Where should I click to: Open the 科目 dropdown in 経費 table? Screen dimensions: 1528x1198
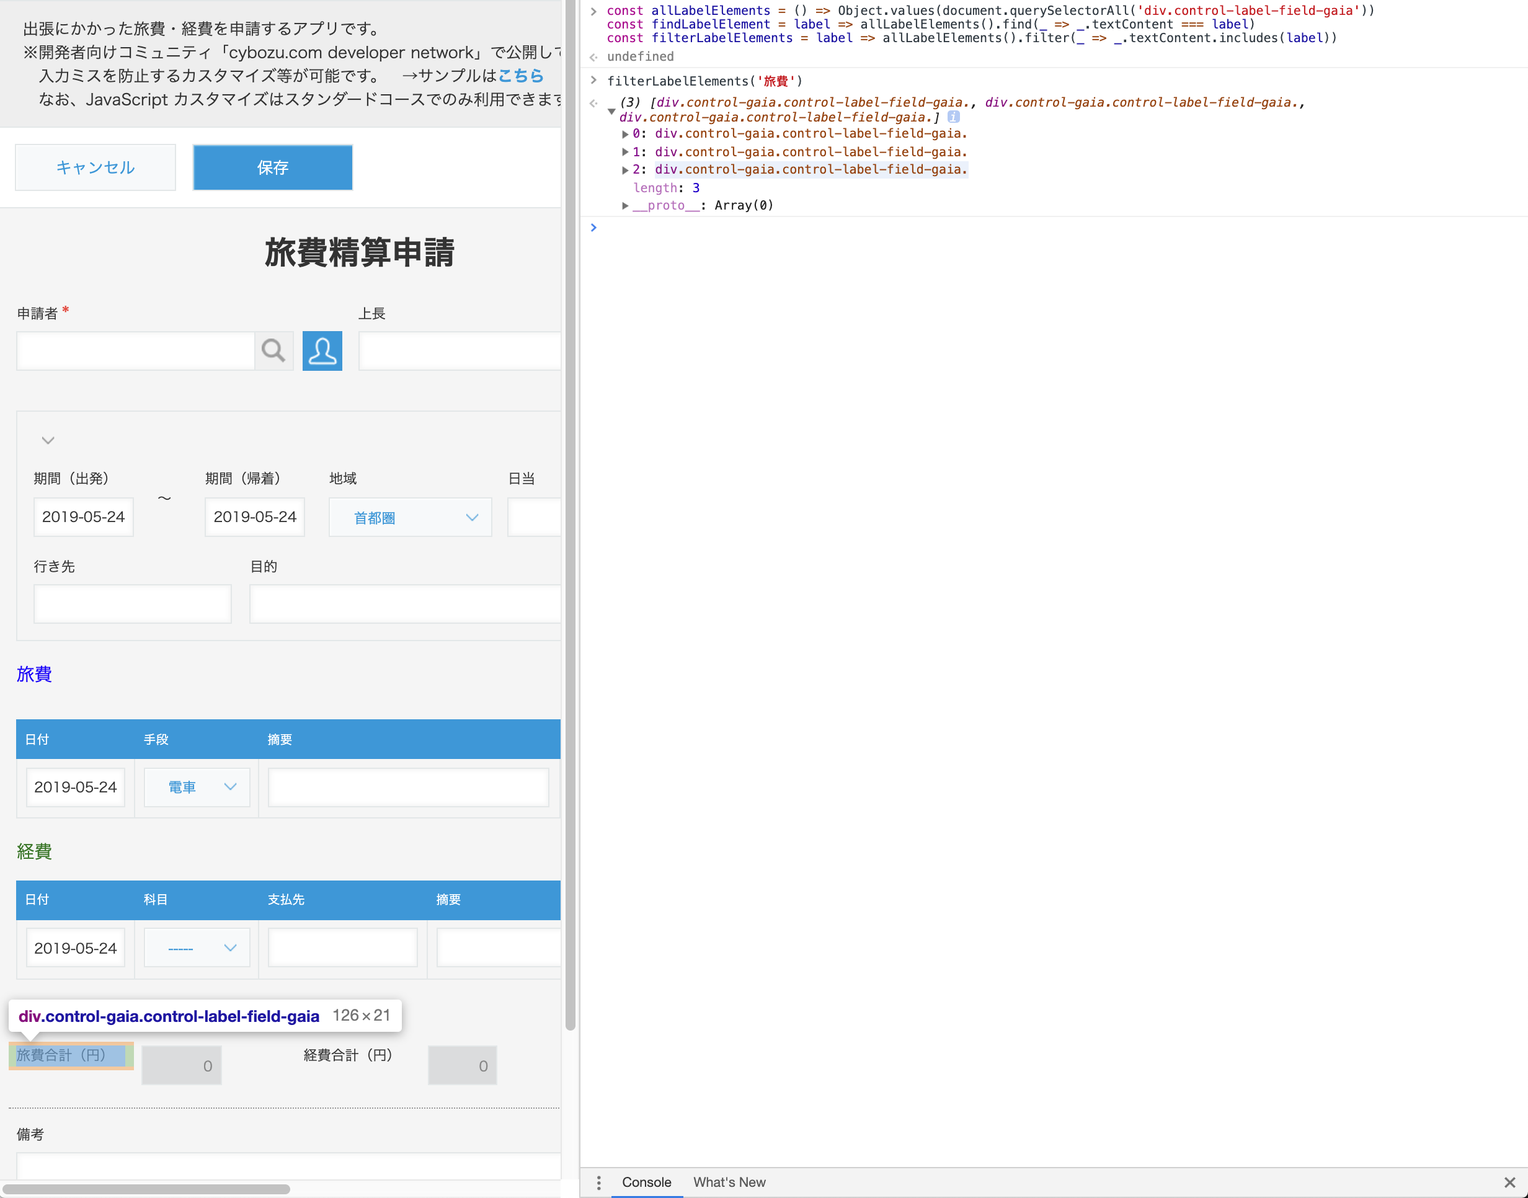click(197, 948)
